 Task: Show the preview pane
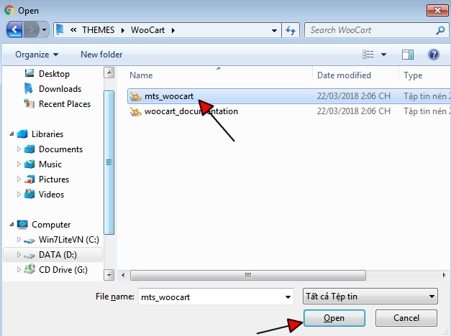click(408, 55)
